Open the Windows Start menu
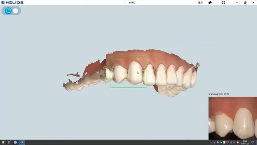The height and width of the screenshot is (145, 257). pos(3,142)
